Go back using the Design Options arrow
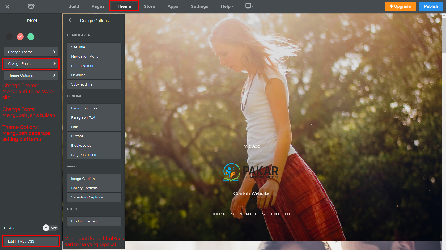Screen dimensions: 446x250 (70, 20)
